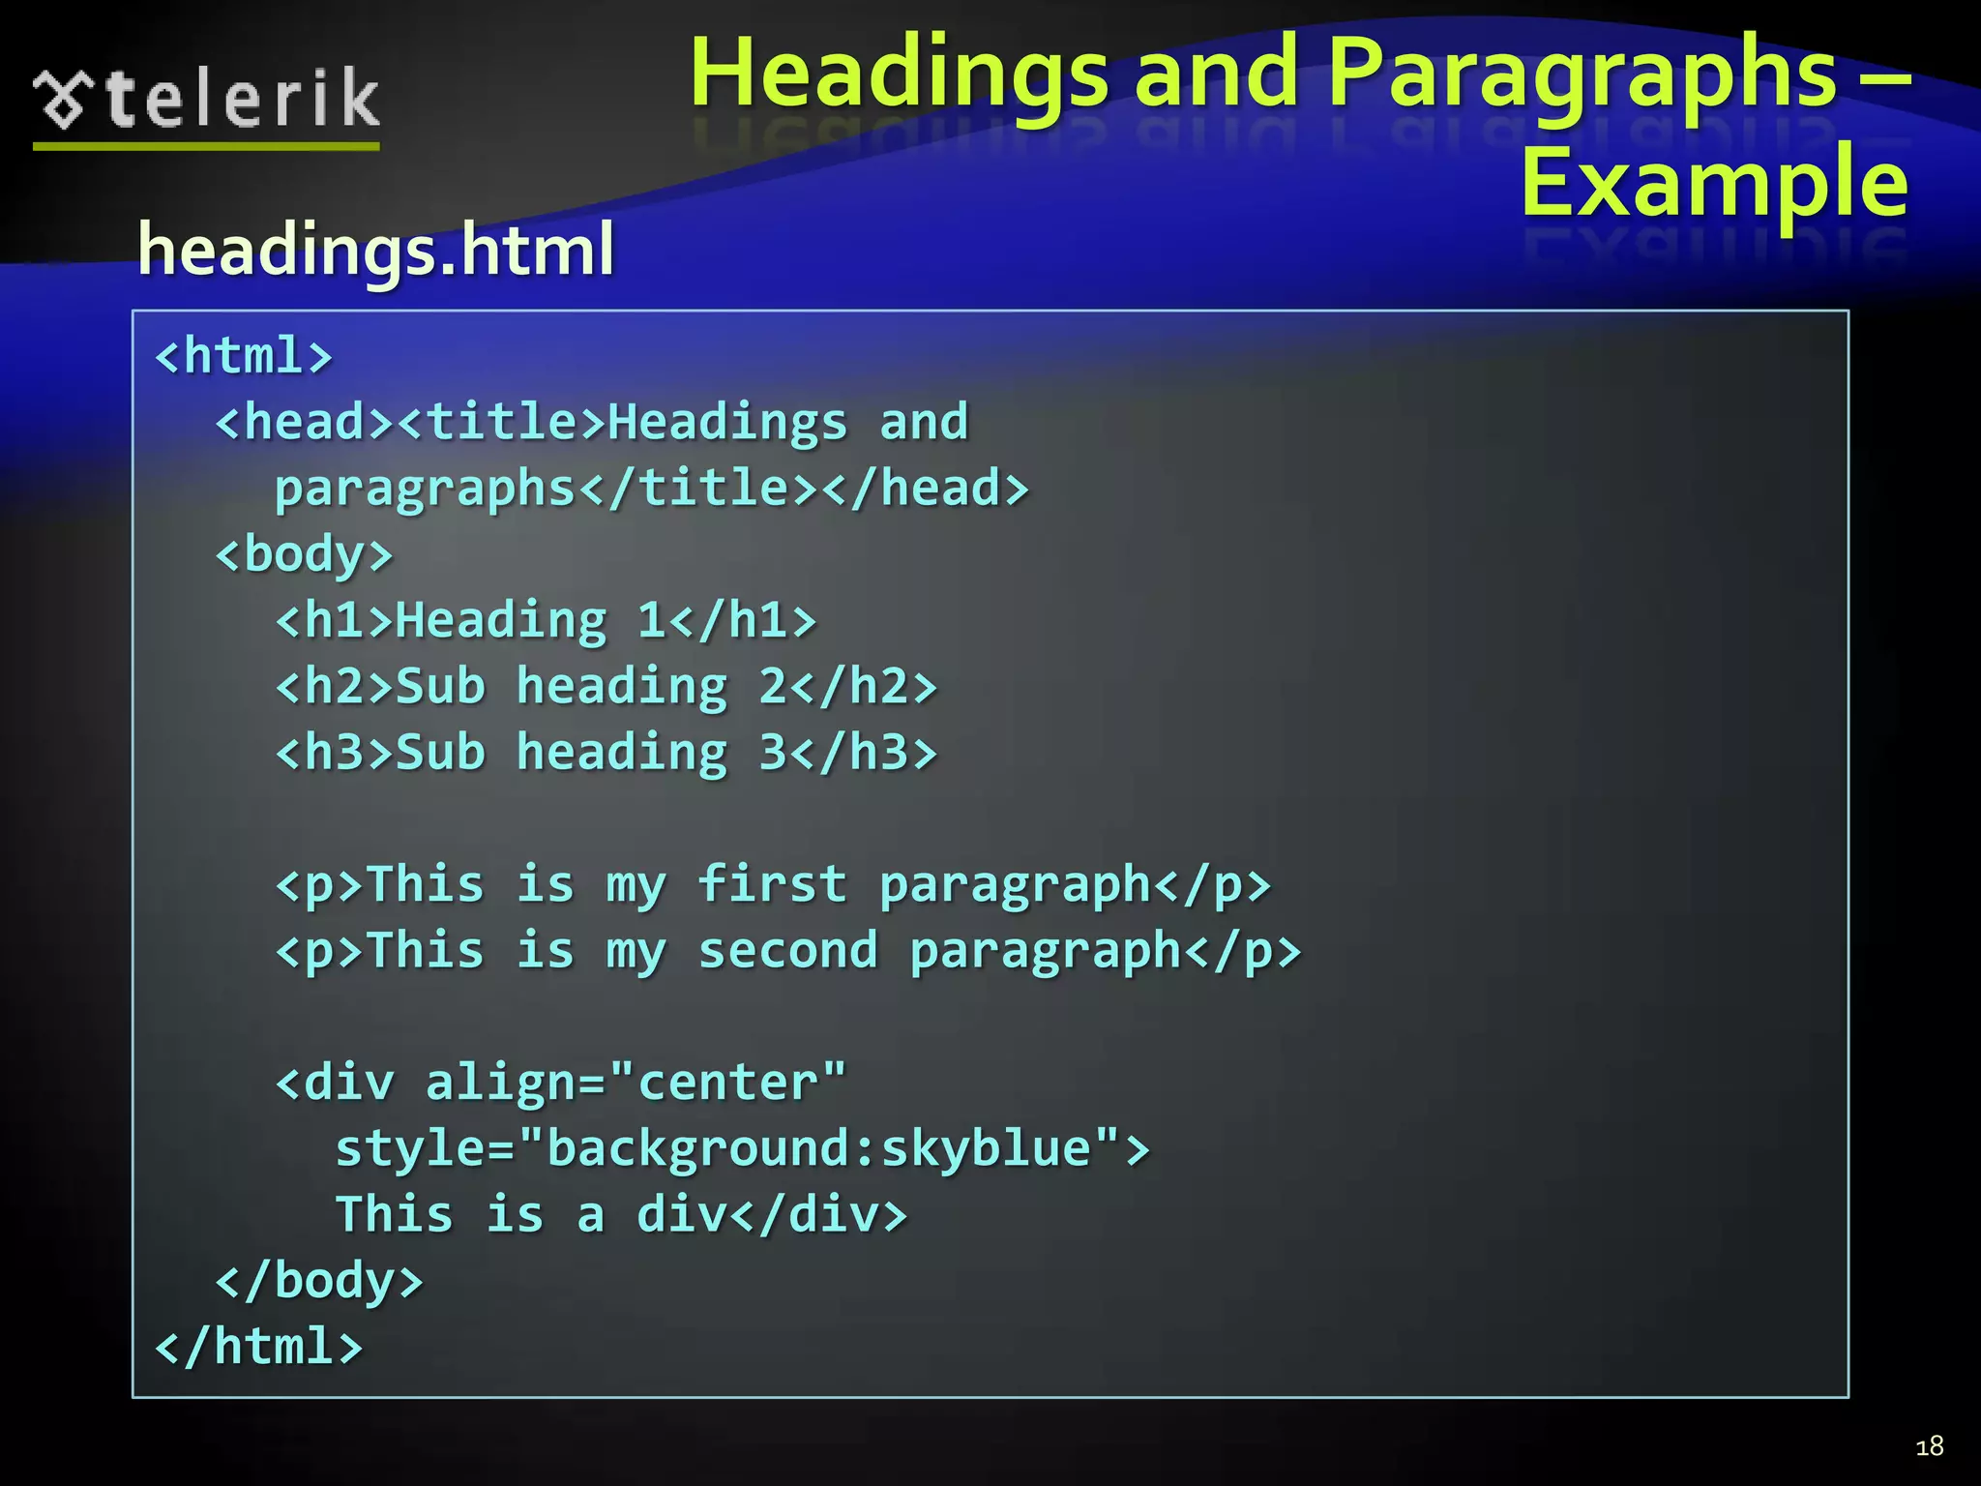Click the <h3>Sub heading 3</h3> line

[606, 753]
